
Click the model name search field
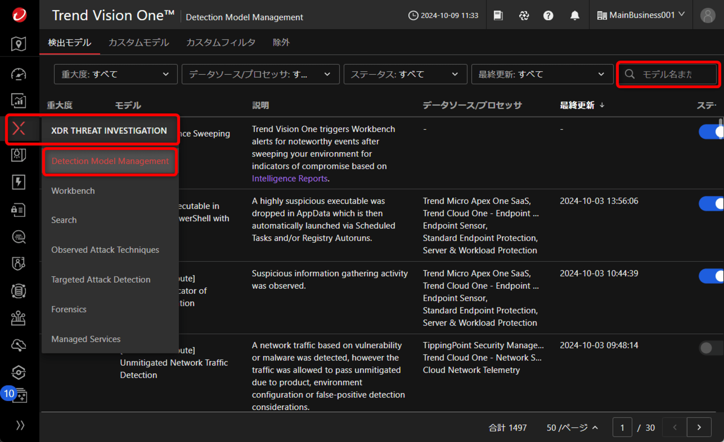click(668, 74)
